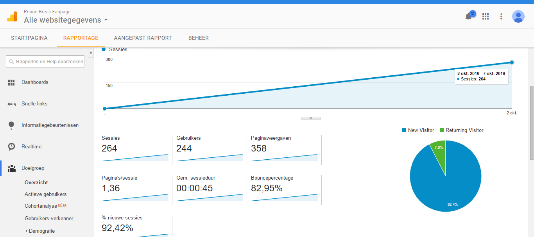
Task: Open Snelle links in the sidebar
Action: coord(34,104)
